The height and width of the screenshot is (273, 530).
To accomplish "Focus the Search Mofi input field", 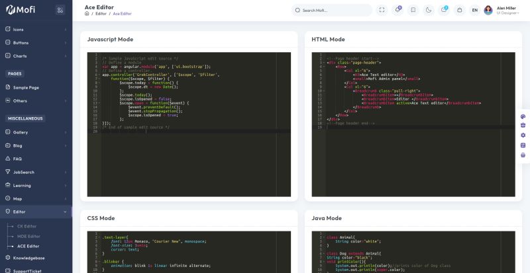I will point(332,10).
